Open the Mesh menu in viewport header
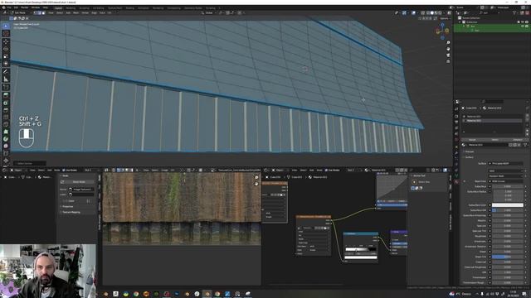Viewport: 531px width, 298px height. [x=76, y=13]
